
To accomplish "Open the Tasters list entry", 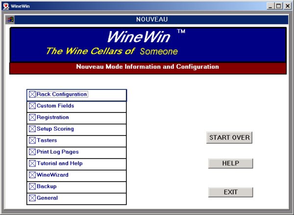I will point(47,140).
